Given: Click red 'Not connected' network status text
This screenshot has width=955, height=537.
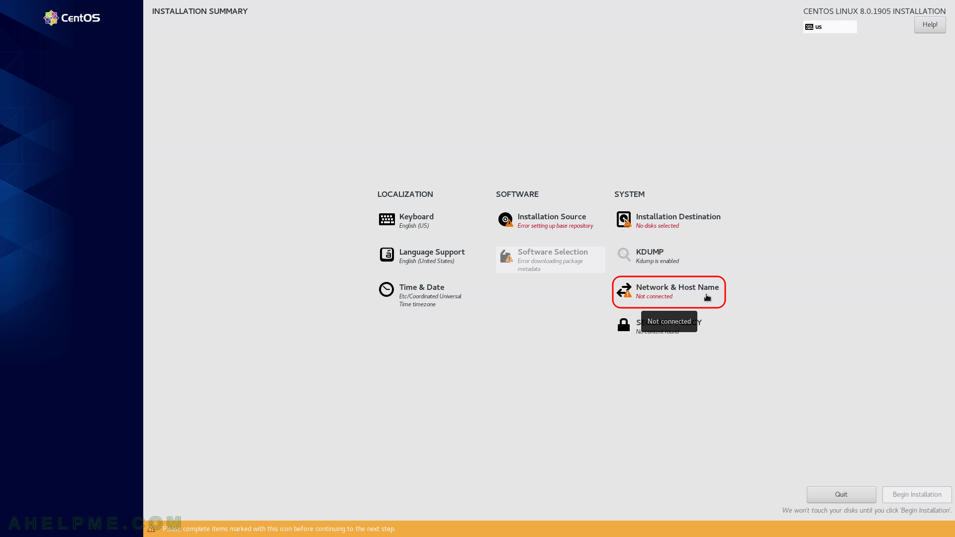Looking at the screenshot, I should [x=654, y=297].
